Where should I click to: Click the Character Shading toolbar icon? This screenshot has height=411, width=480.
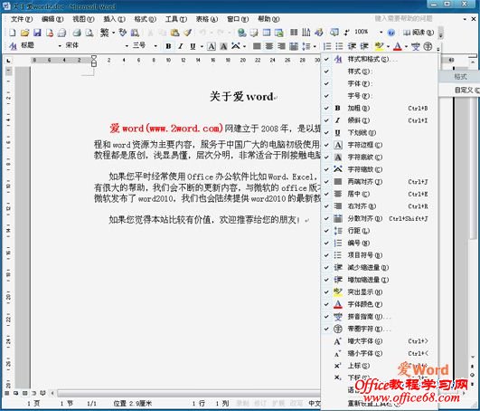tap(224, 46)
